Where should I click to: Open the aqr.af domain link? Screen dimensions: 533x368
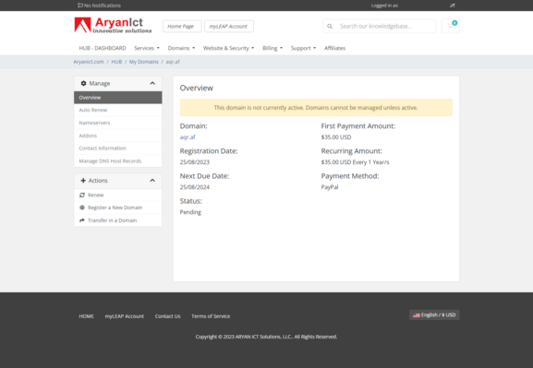pos(188,137)
